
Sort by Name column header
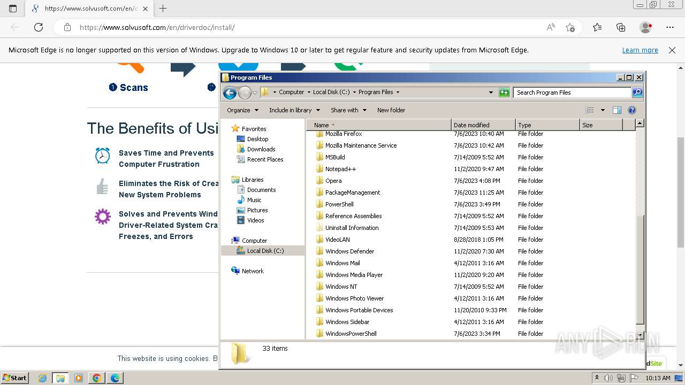pos(379,125)
